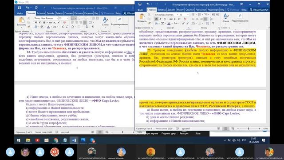Open Макет tab in background Word window
The width and height of the screenshot is (284, 160).
point(59,13)
